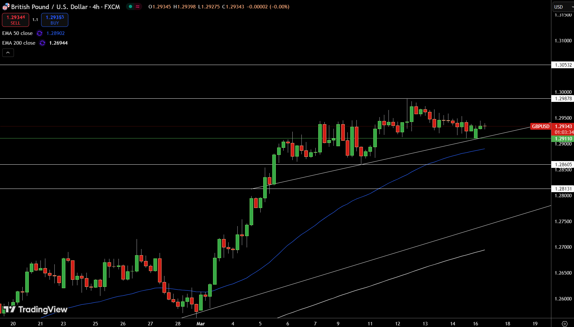Click the 28 date label on time axis
The height and width of the screenshot is (327, 574).
click(178, 323)
